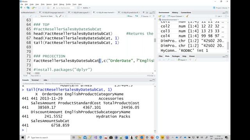Switch to the Help tab
Screen dimensions: 250x140
pyautogui.click(x=184, y=56)
